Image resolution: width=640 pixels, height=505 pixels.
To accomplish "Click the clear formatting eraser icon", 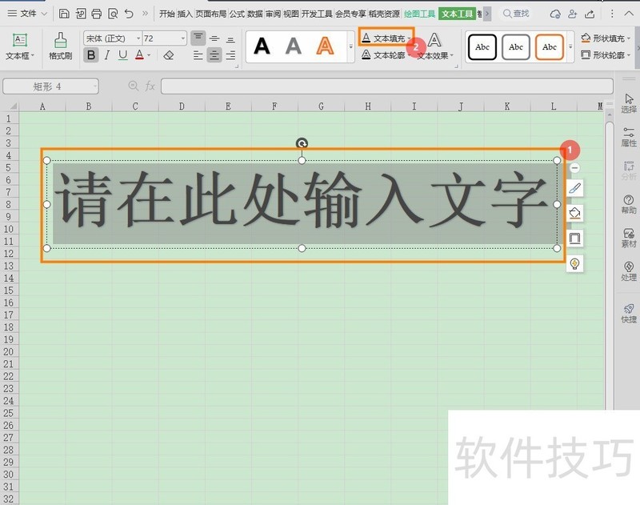I will (167, 54).
